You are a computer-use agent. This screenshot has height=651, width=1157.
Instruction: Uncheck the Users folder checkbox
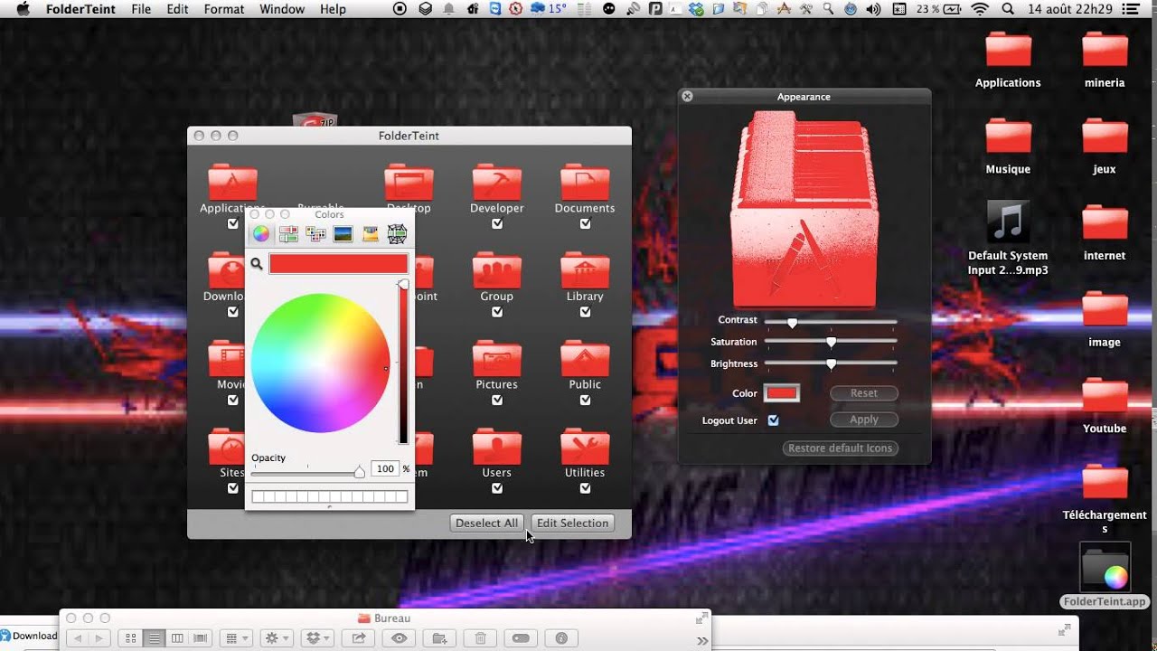pyautogui.click(x=497, y=488)
